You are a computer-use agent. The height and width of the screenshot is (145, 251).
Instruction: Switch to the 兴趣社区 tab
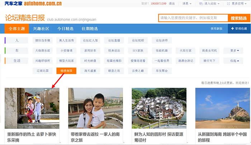(x=41, y=29)
